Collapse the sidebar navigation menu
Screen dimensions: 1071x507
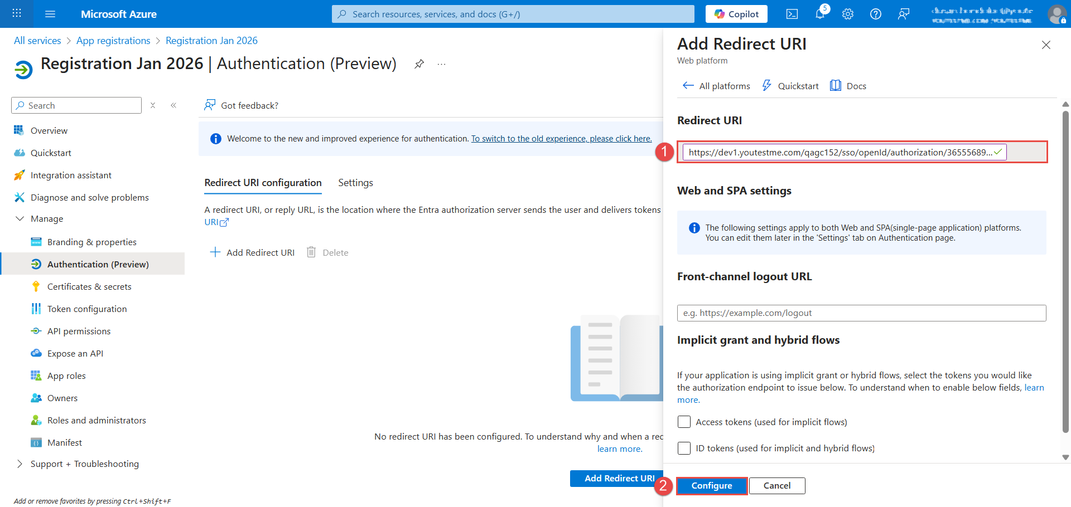(173, 105)
